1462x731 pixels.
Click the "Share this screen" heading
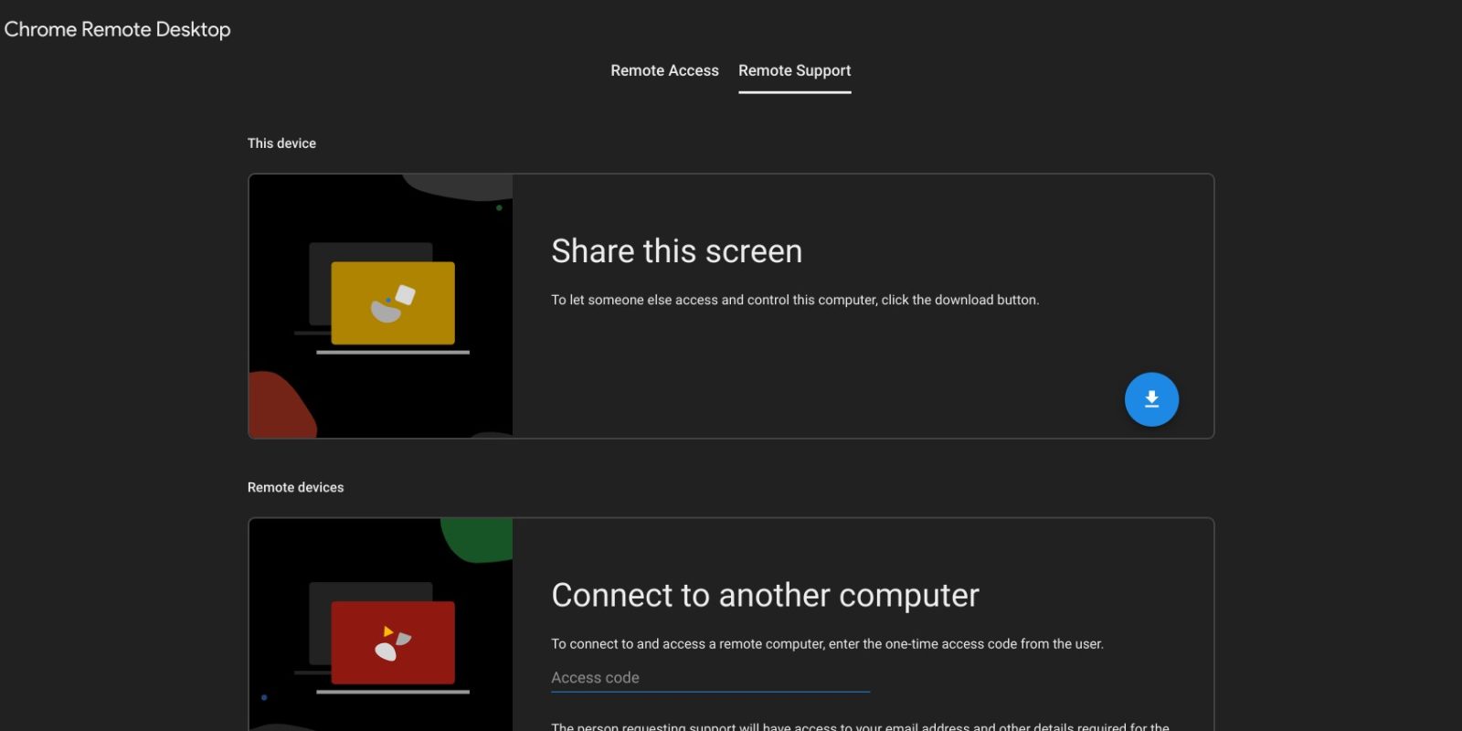(676, 251)
